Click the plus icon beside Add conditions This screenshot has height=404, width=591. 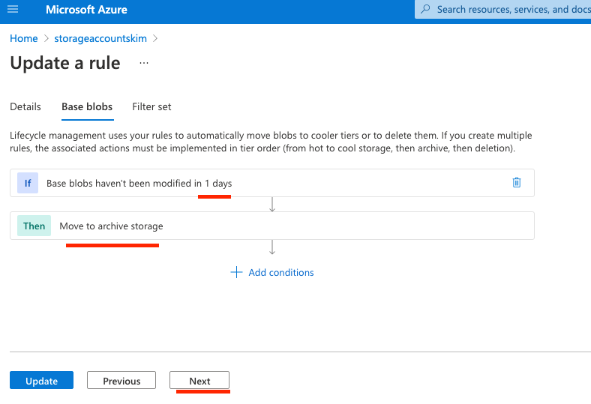[x=236, y=272]
